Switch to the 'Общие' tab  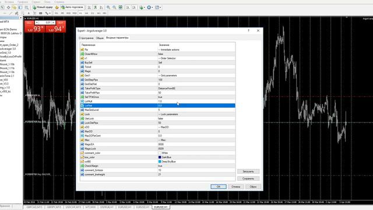[100, 38]
